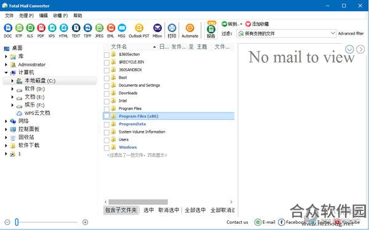Check Documents and Settings checkbox
This screenshot has width=369, height=230.
pyautogui.click(x=106, y=86)
